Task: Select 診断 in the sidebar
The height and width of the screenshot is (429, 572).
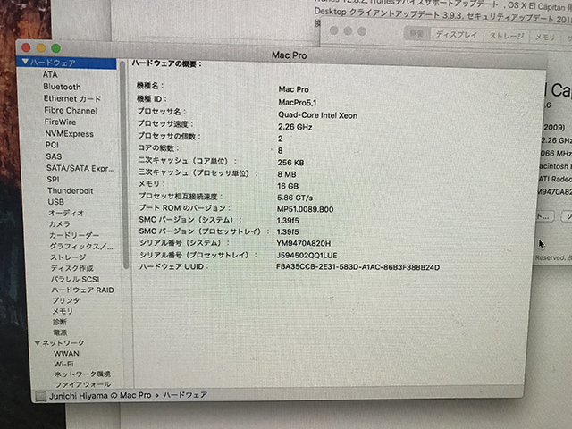Action: coord(60,322)
